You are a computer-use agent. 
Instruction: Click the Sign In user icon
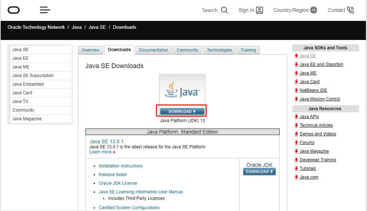(259, 10)
